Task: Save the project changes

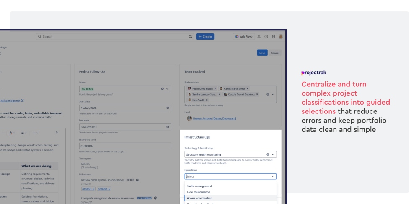Action: pyautogui.click(x=262, y=53)
